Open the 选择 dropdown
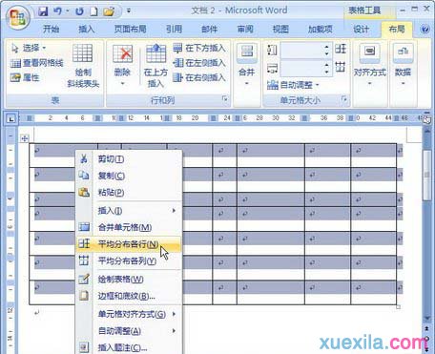Screen dimensions: 435x354 click(29, 48)
